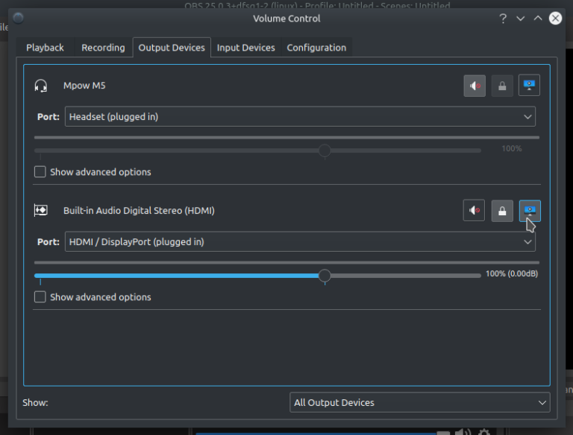Switch to the Recording tab
This screenshot has height=435, width=573.
coord(103,48)
